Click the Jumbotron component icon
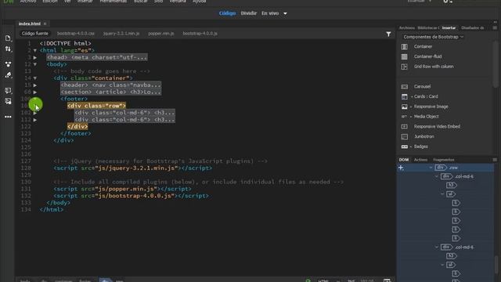Viewport: 501px width, 282px height. [x=404, y=136]
